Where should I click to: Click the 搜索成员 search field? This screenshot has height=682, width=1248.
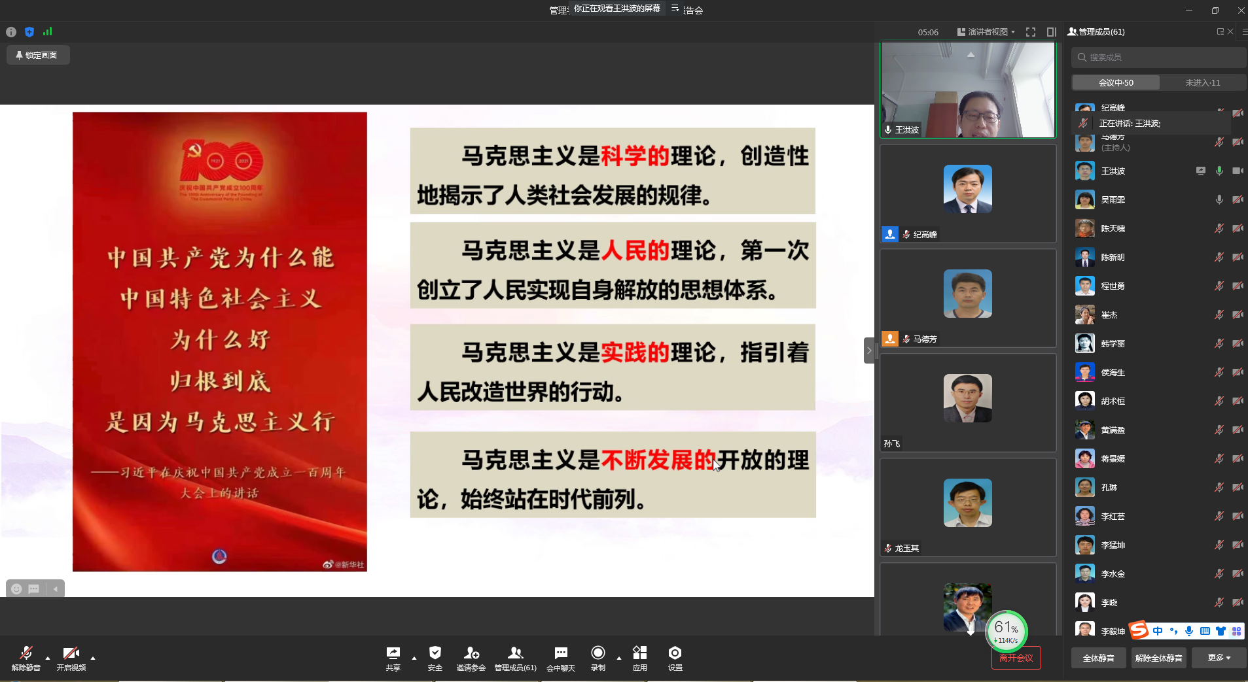[x=1158, y=58]
